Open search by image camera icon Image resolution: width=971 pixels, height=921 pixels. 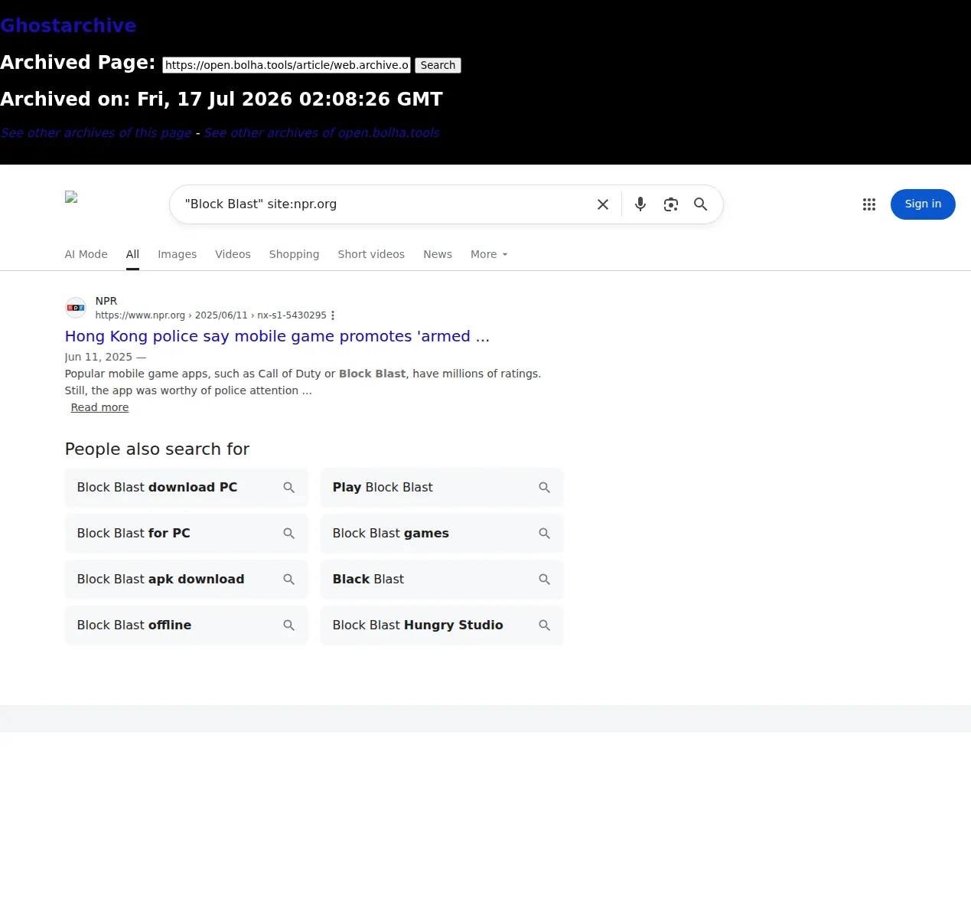(671, 204)
